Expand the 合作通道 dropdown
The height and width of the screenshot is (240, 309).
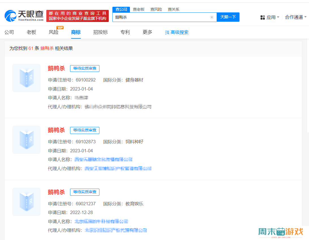(295, 17)
